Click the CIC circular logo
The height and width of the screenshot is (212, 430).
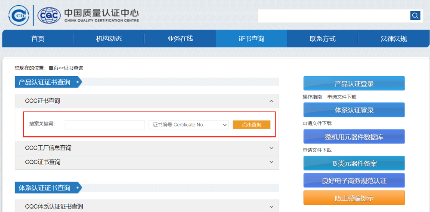[x=19, y=15]
